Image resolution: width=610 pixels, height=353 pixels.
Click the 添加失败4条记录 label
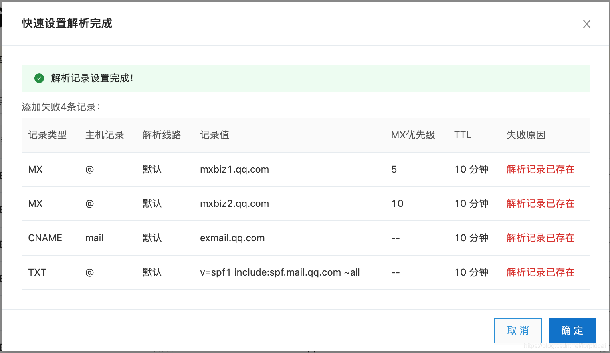[61, 107]
